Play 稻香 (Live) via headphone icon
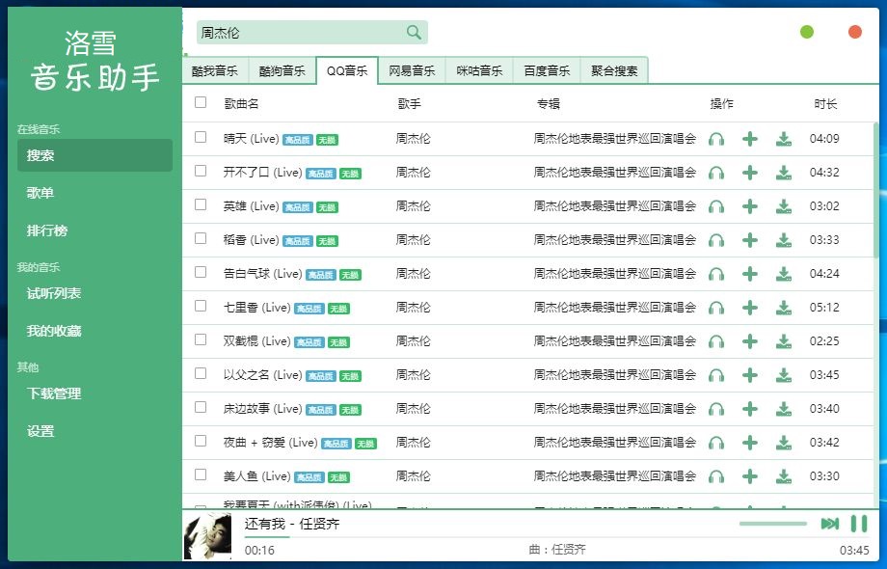 coord(716,240)
